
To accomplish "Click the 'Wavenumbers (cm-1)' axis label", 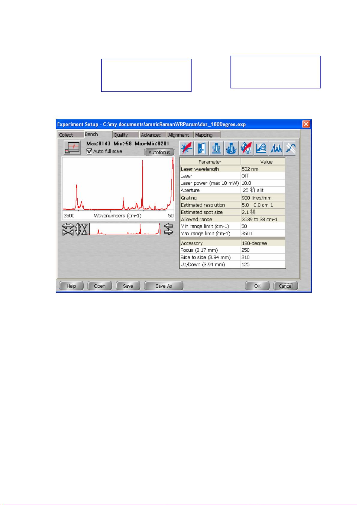I will pos(118,216).
